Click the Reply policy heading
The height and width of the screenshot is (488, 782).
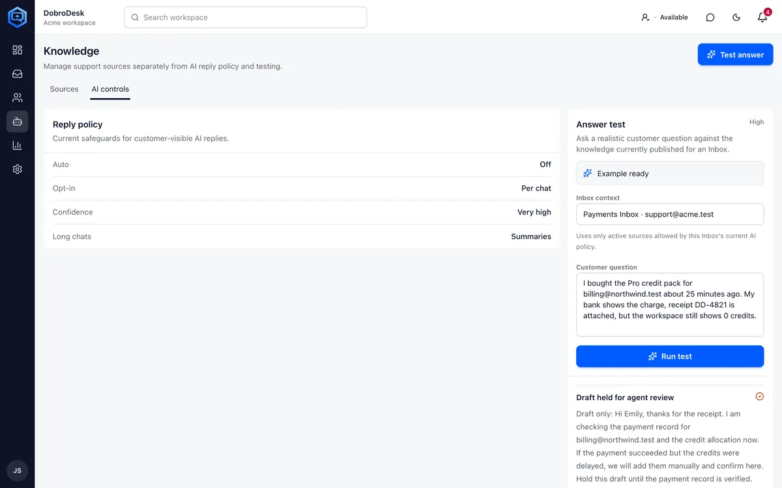pos(78,124)
